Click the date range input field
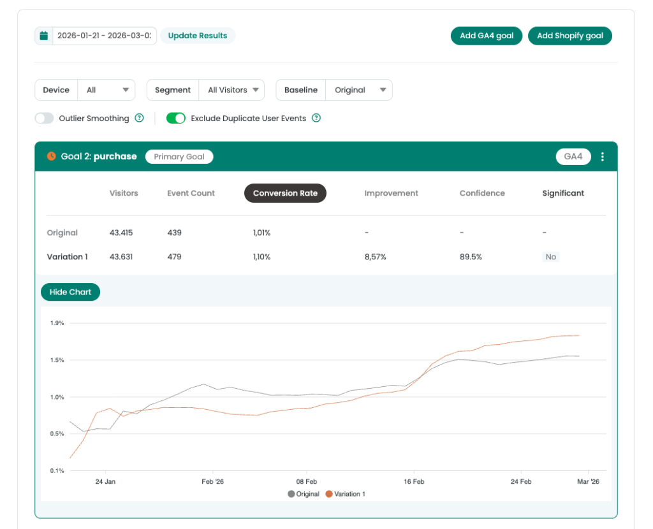Screen dimensions: 653x529 (x=104, y=36)
